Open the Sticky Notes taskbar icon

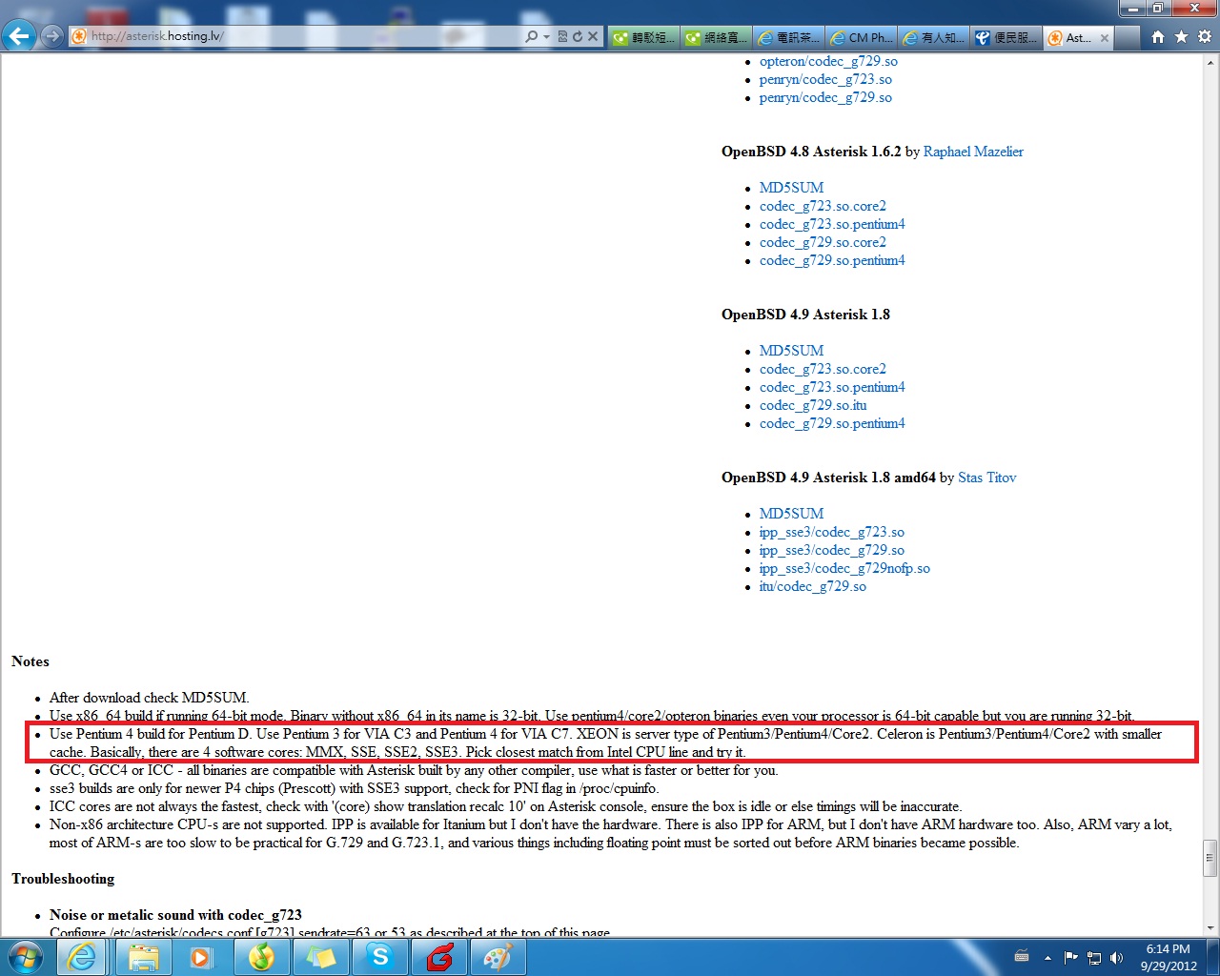coord(320,957)
